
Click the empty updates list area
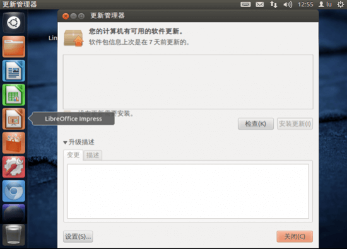pyautogui.click(x=188, y=82)
